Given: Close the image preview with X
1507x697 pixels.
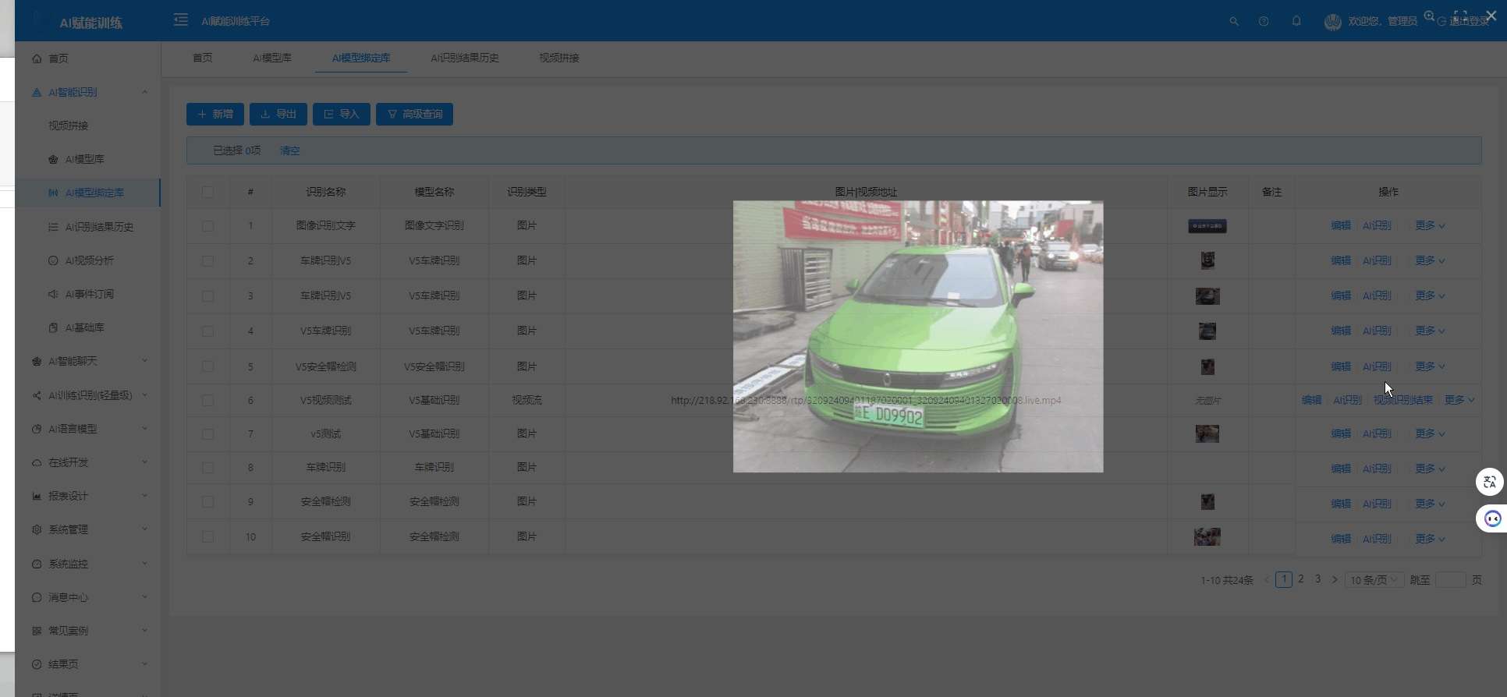Looking at the screenshot, I should click(x=1491, y=16).
